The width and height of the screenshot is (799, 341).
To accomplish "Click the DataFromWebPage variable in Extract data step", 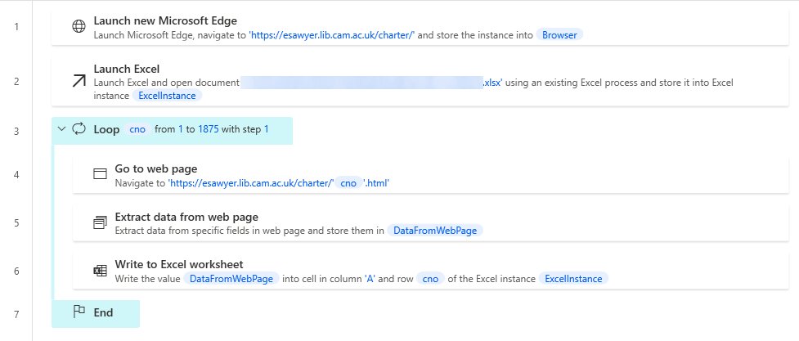I will 434,231.
